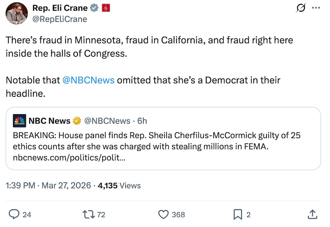Like the tweet with the heart icon
This screenshot has height=227, width=330.
164,214
